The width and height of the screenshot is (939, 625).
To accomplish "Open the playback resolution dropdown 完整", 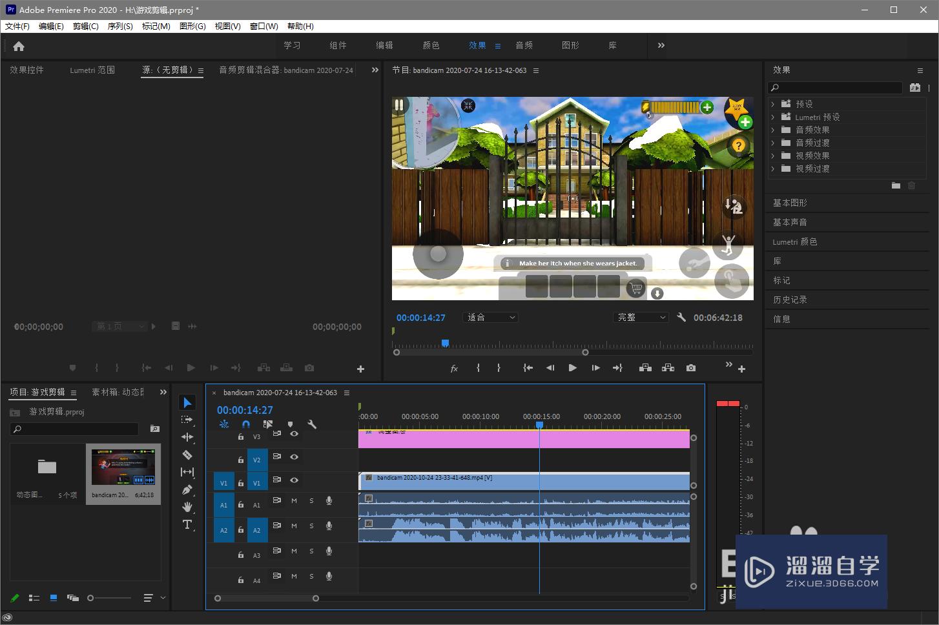I will 641,318.
